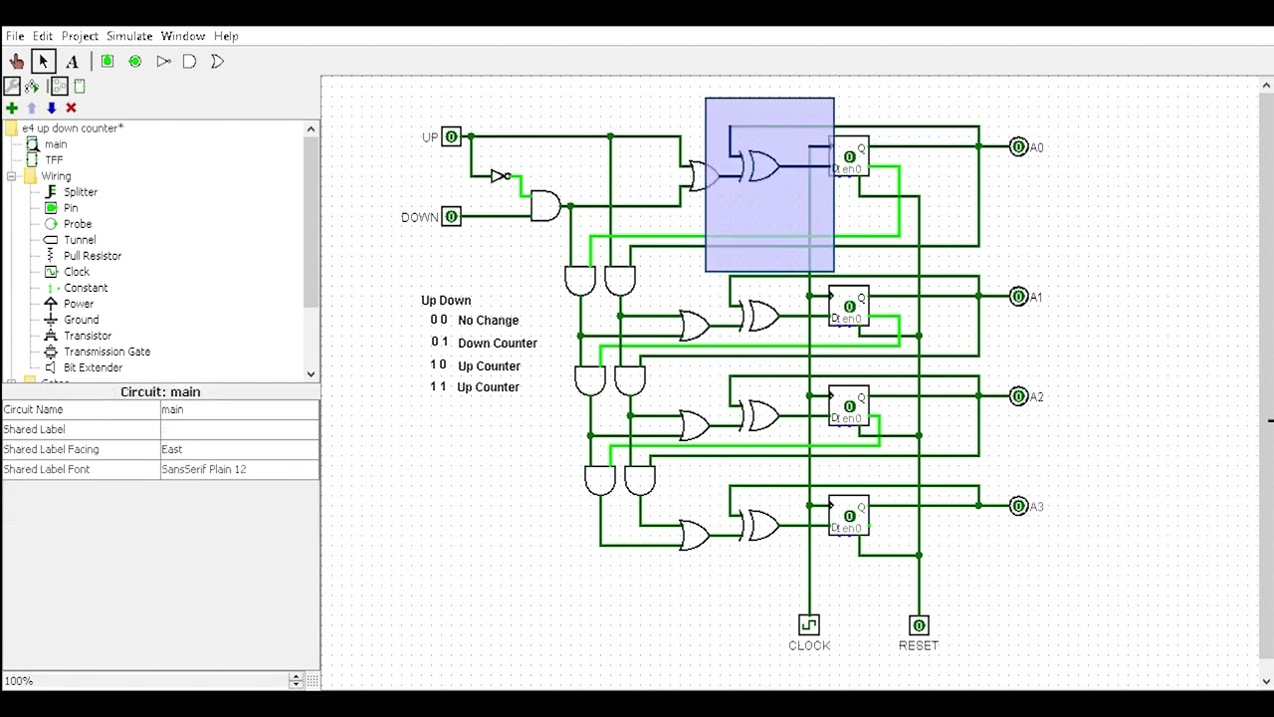Viewport: 1274px width, 717px height.
Task: Select the TFF circuit in tree
Action: tap(54, 160)
